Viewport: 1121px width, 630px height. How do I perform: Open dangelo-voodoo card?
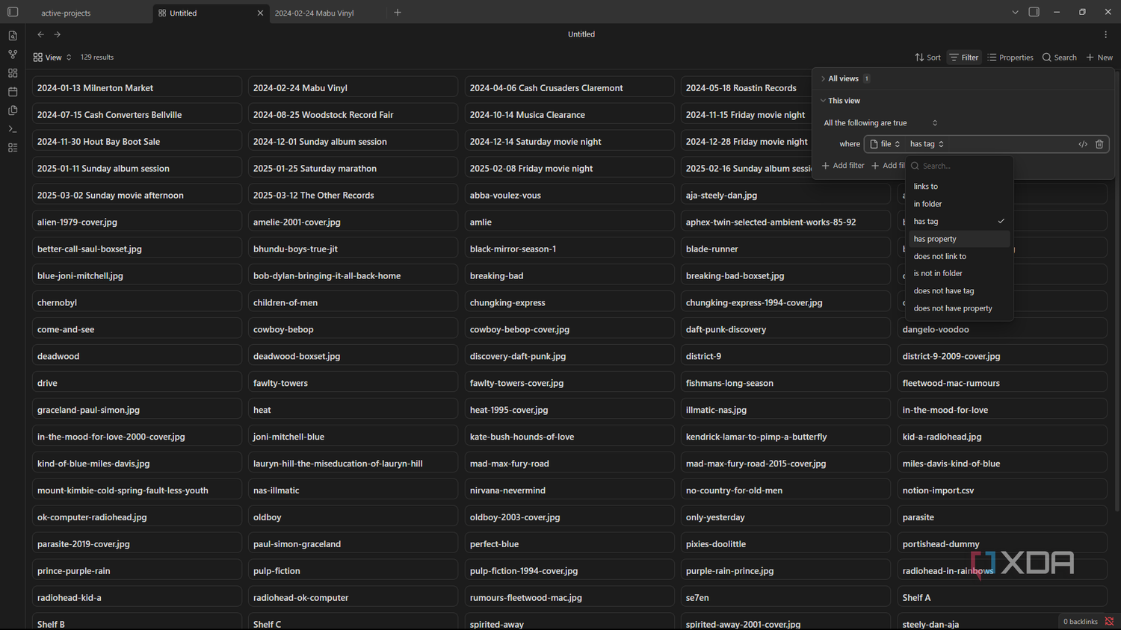1002,330
